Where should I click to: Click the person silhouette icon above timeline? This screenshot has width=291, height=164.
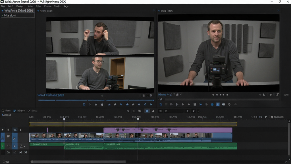tap(153, 111)
